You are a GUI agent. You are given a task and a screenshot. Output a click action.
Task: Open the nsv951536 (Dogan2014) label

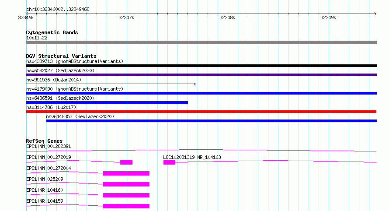(54, 80)
